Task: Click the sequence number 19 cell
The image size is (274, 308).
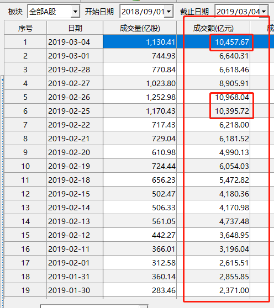Action: (25, 290)
